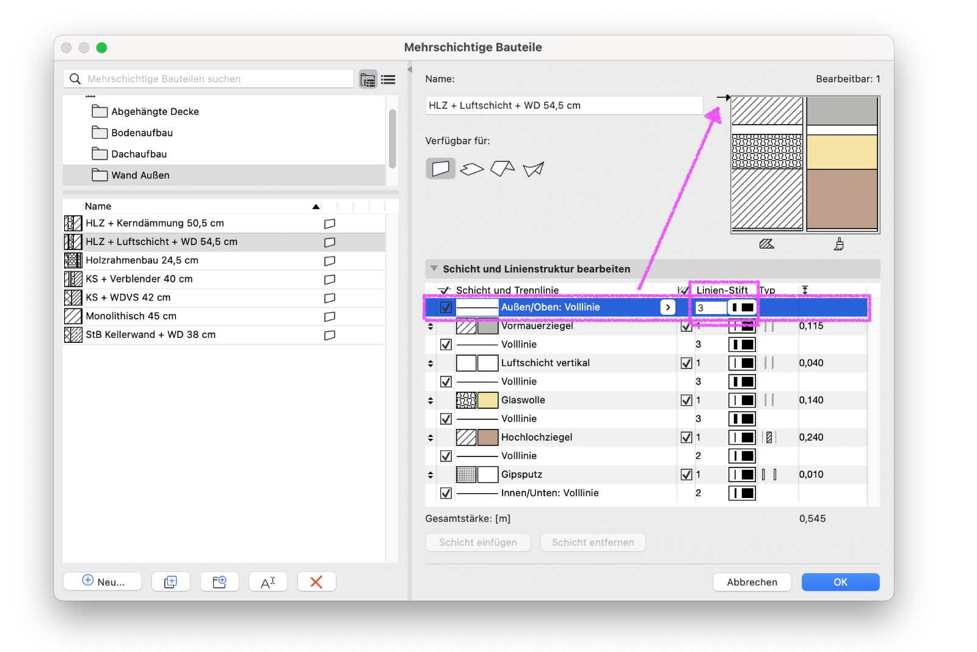977x652 pixels.
Task: Click the rename composite icon button
Action: (268, 582)
